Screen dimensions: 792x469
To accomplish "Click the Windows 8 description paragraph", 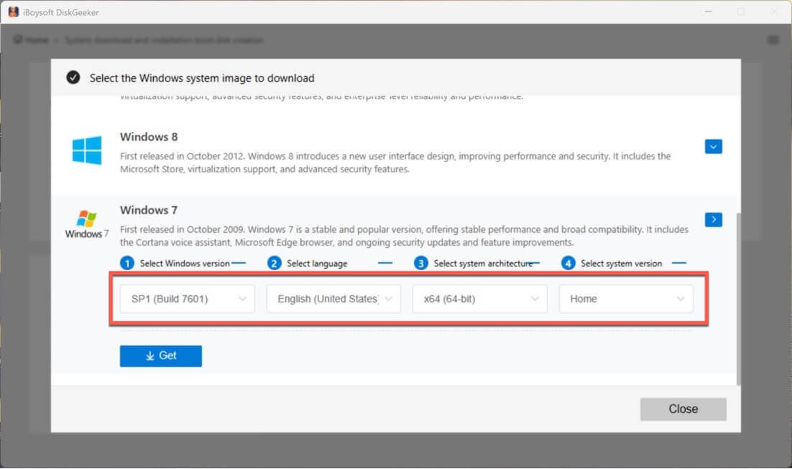I will [x=395, y=162].
